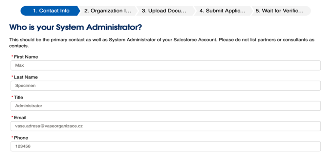323x156 pixels.
Task: Click the required asterisk next to Email
Action: coord(12,118)
